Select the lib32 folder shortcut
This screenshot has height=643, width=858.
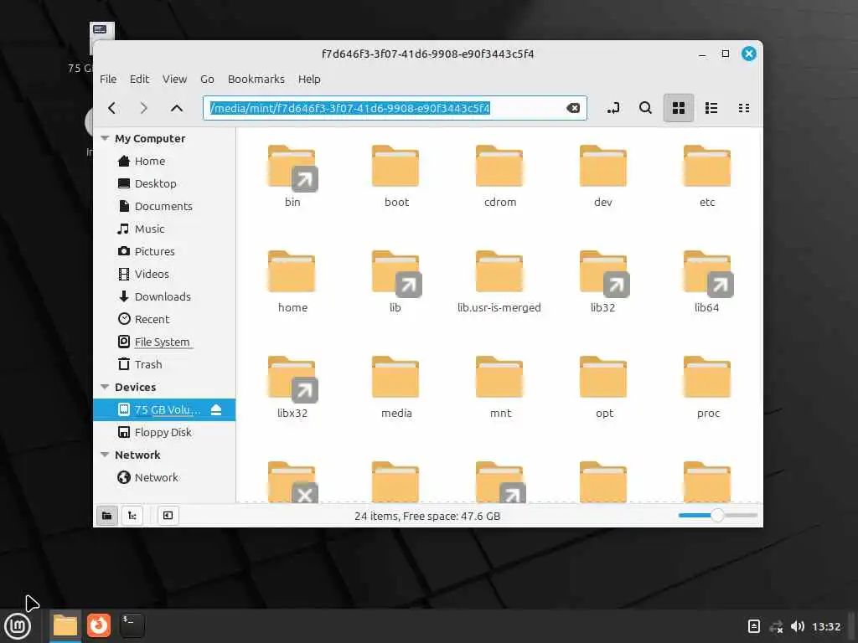(603, 281)
